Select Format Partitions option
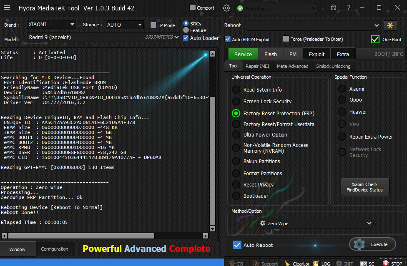 coord(236,173)
